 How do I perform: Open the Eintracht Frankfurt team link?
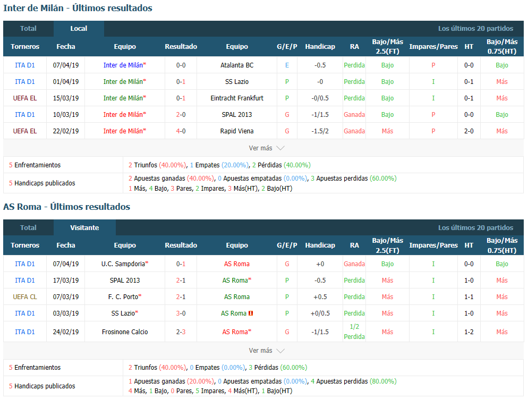tap(237, 98)
